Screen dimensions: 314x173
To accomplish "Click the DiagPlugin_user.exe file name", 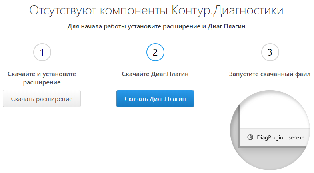I will 280,137.
